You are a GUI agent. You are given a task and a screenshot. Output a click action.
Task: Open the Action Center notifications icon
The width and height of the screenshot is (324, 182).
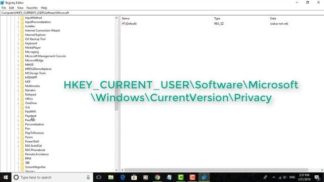317,177
